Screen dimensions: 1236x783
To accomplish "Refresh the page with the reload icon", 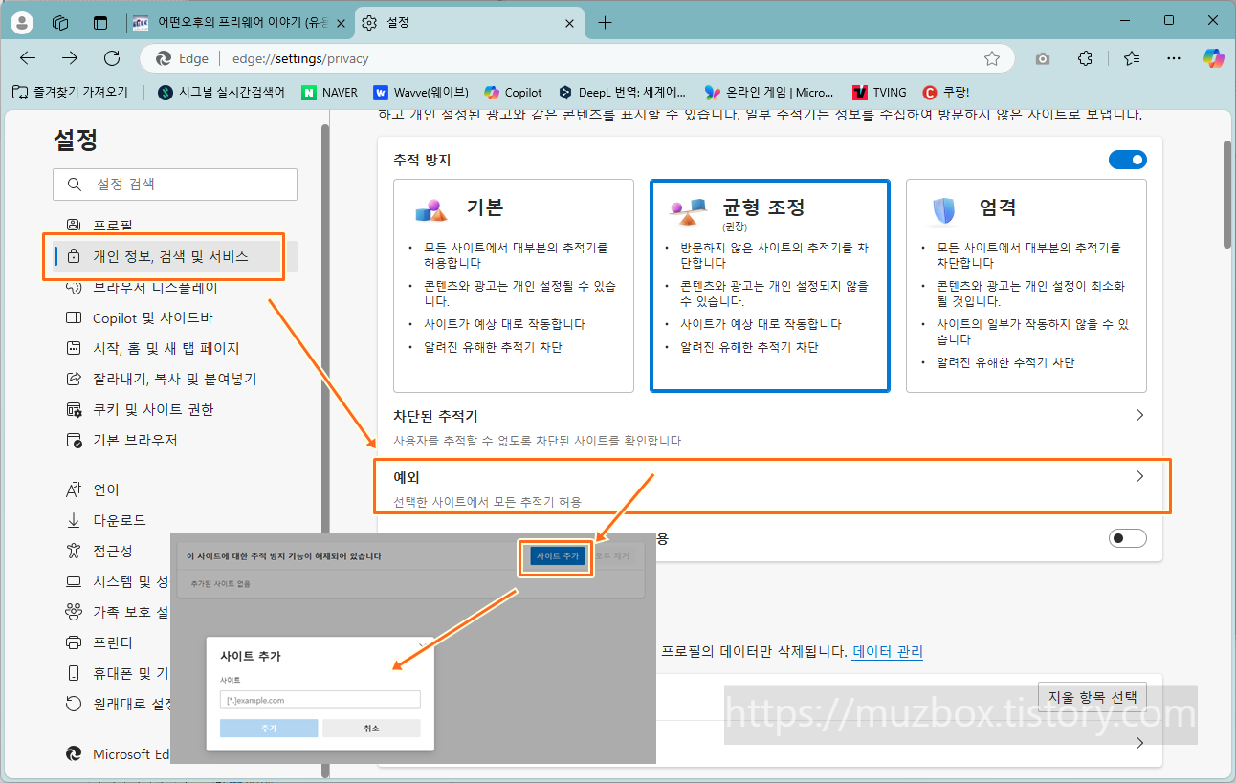I will pos(112,58).
